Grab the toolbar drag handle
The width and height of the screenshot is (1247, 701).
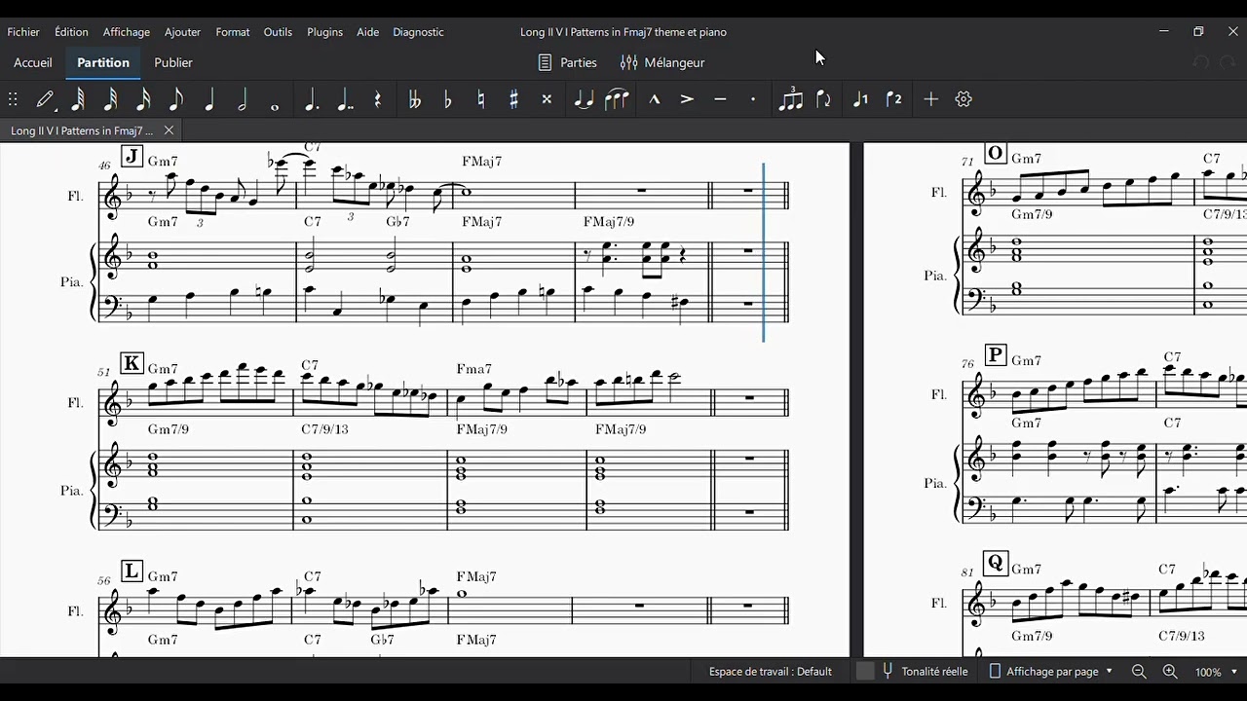click(13, 99)
